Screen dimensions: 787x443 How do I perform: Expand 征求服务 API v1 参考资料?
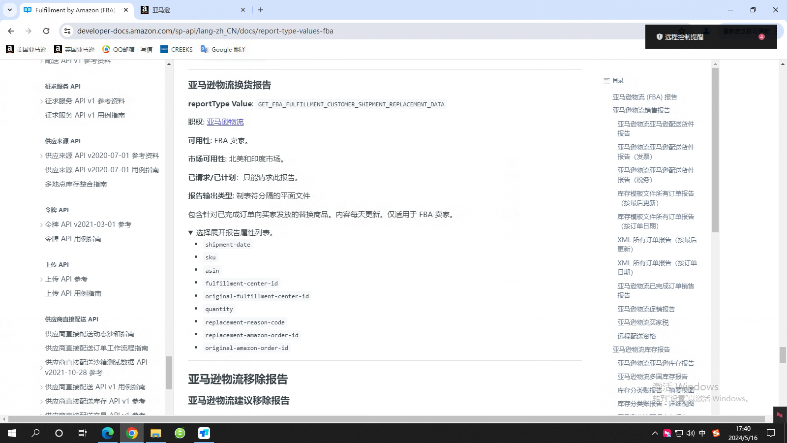41,101
